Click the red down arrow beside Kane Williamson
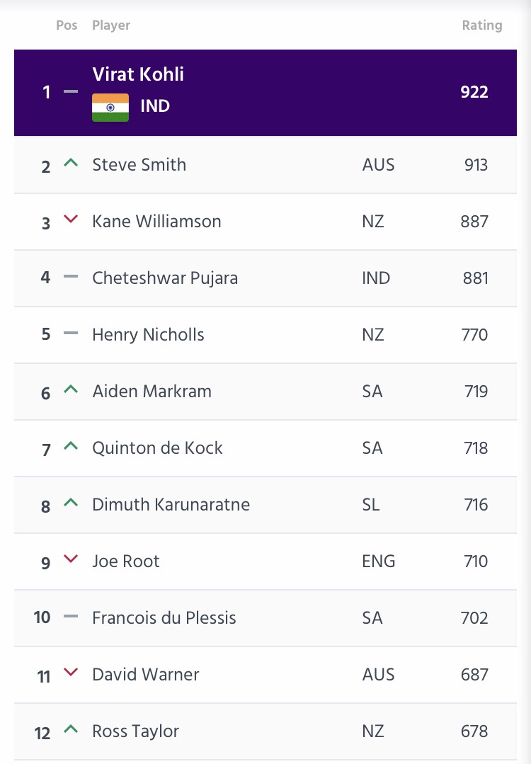 pos(71,219)
